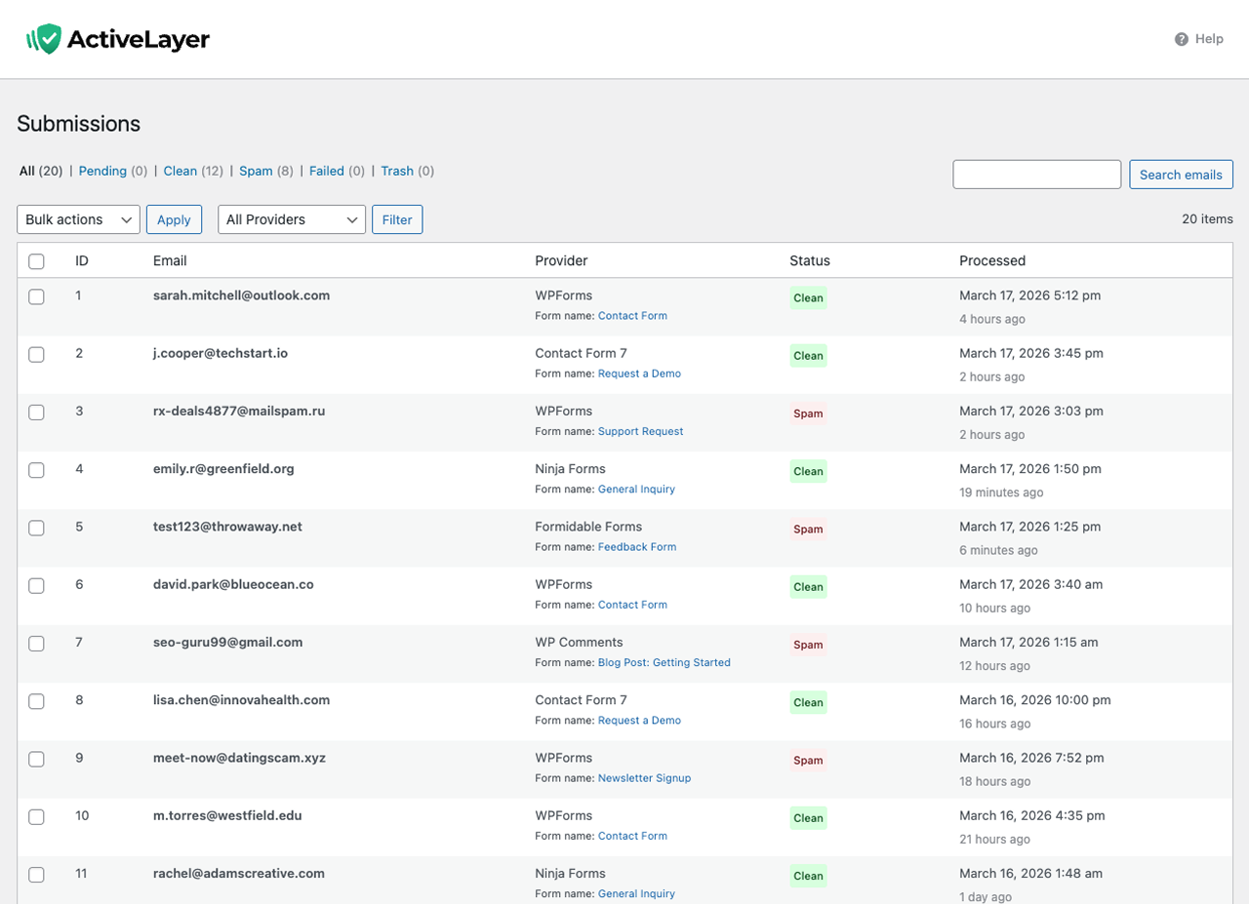1249x905 pixels.
Task: Switch to the Spam filter tab
Action: pos(256,171)
